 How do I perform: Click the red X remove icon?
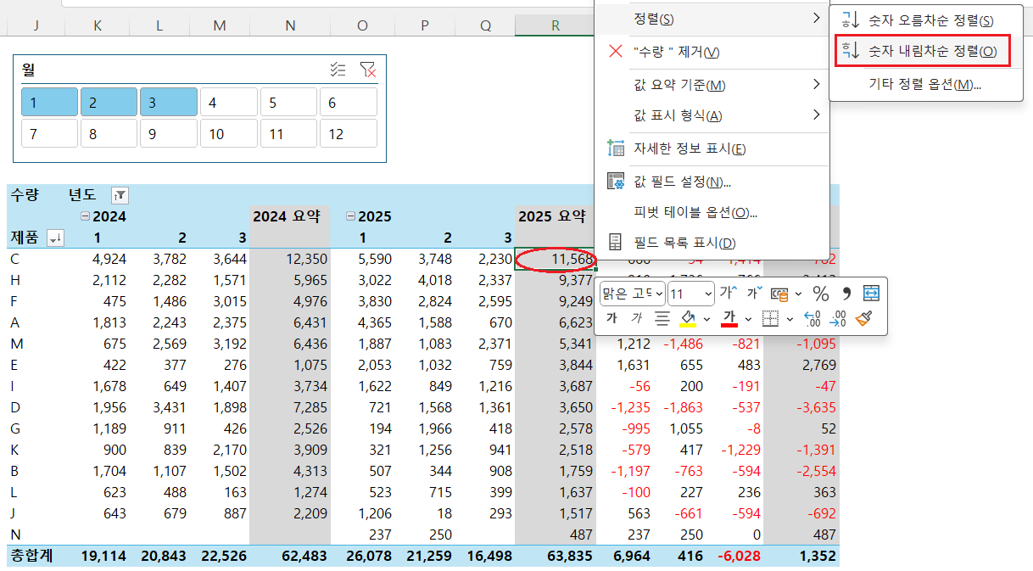617,52
